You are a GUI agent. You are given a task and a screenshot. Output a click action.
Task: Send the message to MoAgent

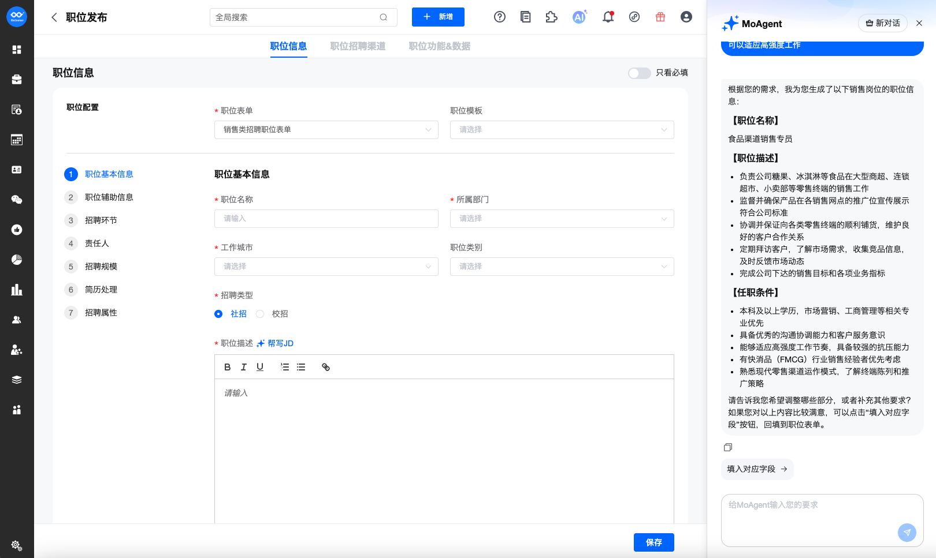coord(907,533)
